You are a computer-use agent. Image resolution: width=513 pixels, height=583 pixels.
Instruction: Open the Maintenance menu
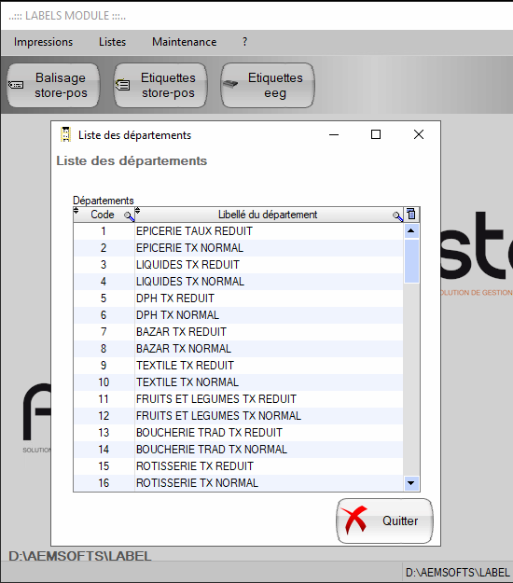click(x=185, y=42)
